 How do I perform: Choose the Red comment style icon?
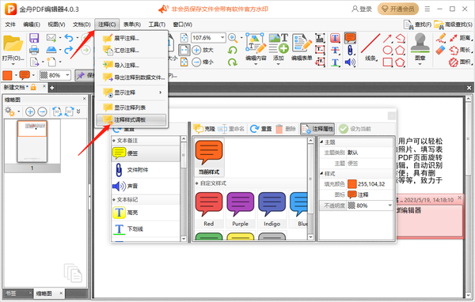pos(209,204)
